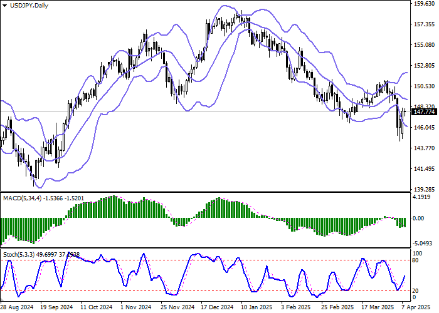The width and height of the screenshot is (439, 313).
Task: Click the current price tag 147.774
Action: 425,112
